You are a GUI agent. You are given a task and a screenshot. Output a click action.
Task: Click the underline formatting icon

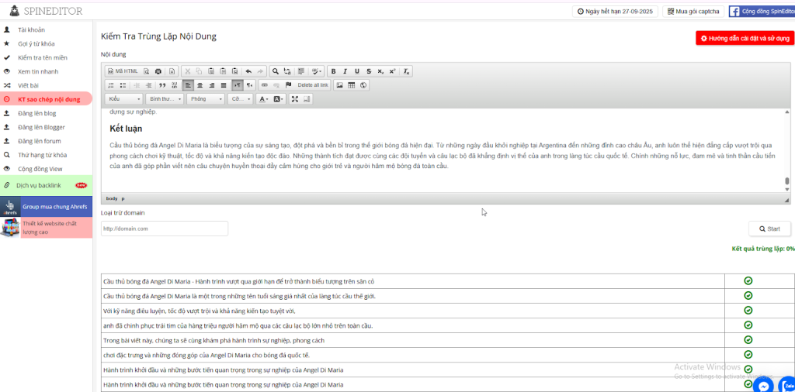[357, 71]
